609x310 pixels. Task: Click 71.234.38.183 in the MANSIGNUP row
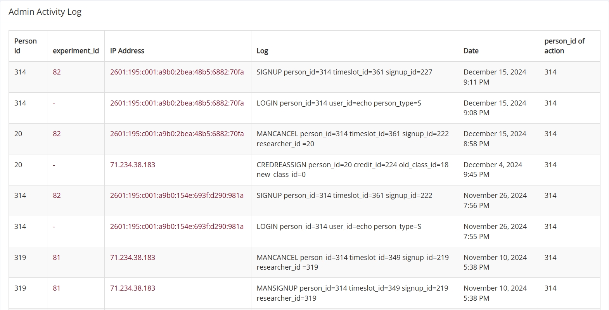coord(133,288)
